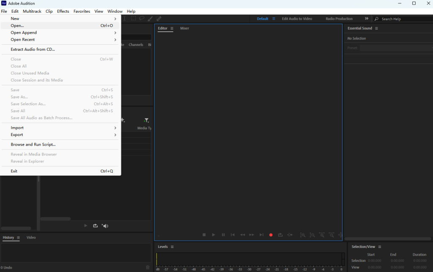433x272 pixels.
Task: Open the Favorites menu
Action: coord(82,11)
